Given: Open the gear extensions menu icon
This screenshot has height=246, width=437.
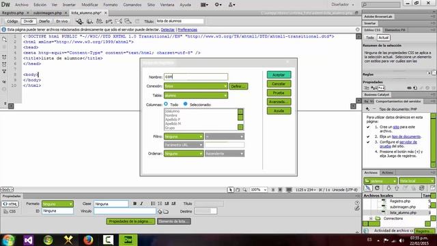Looking at the screenshot, I should [218, 5].
